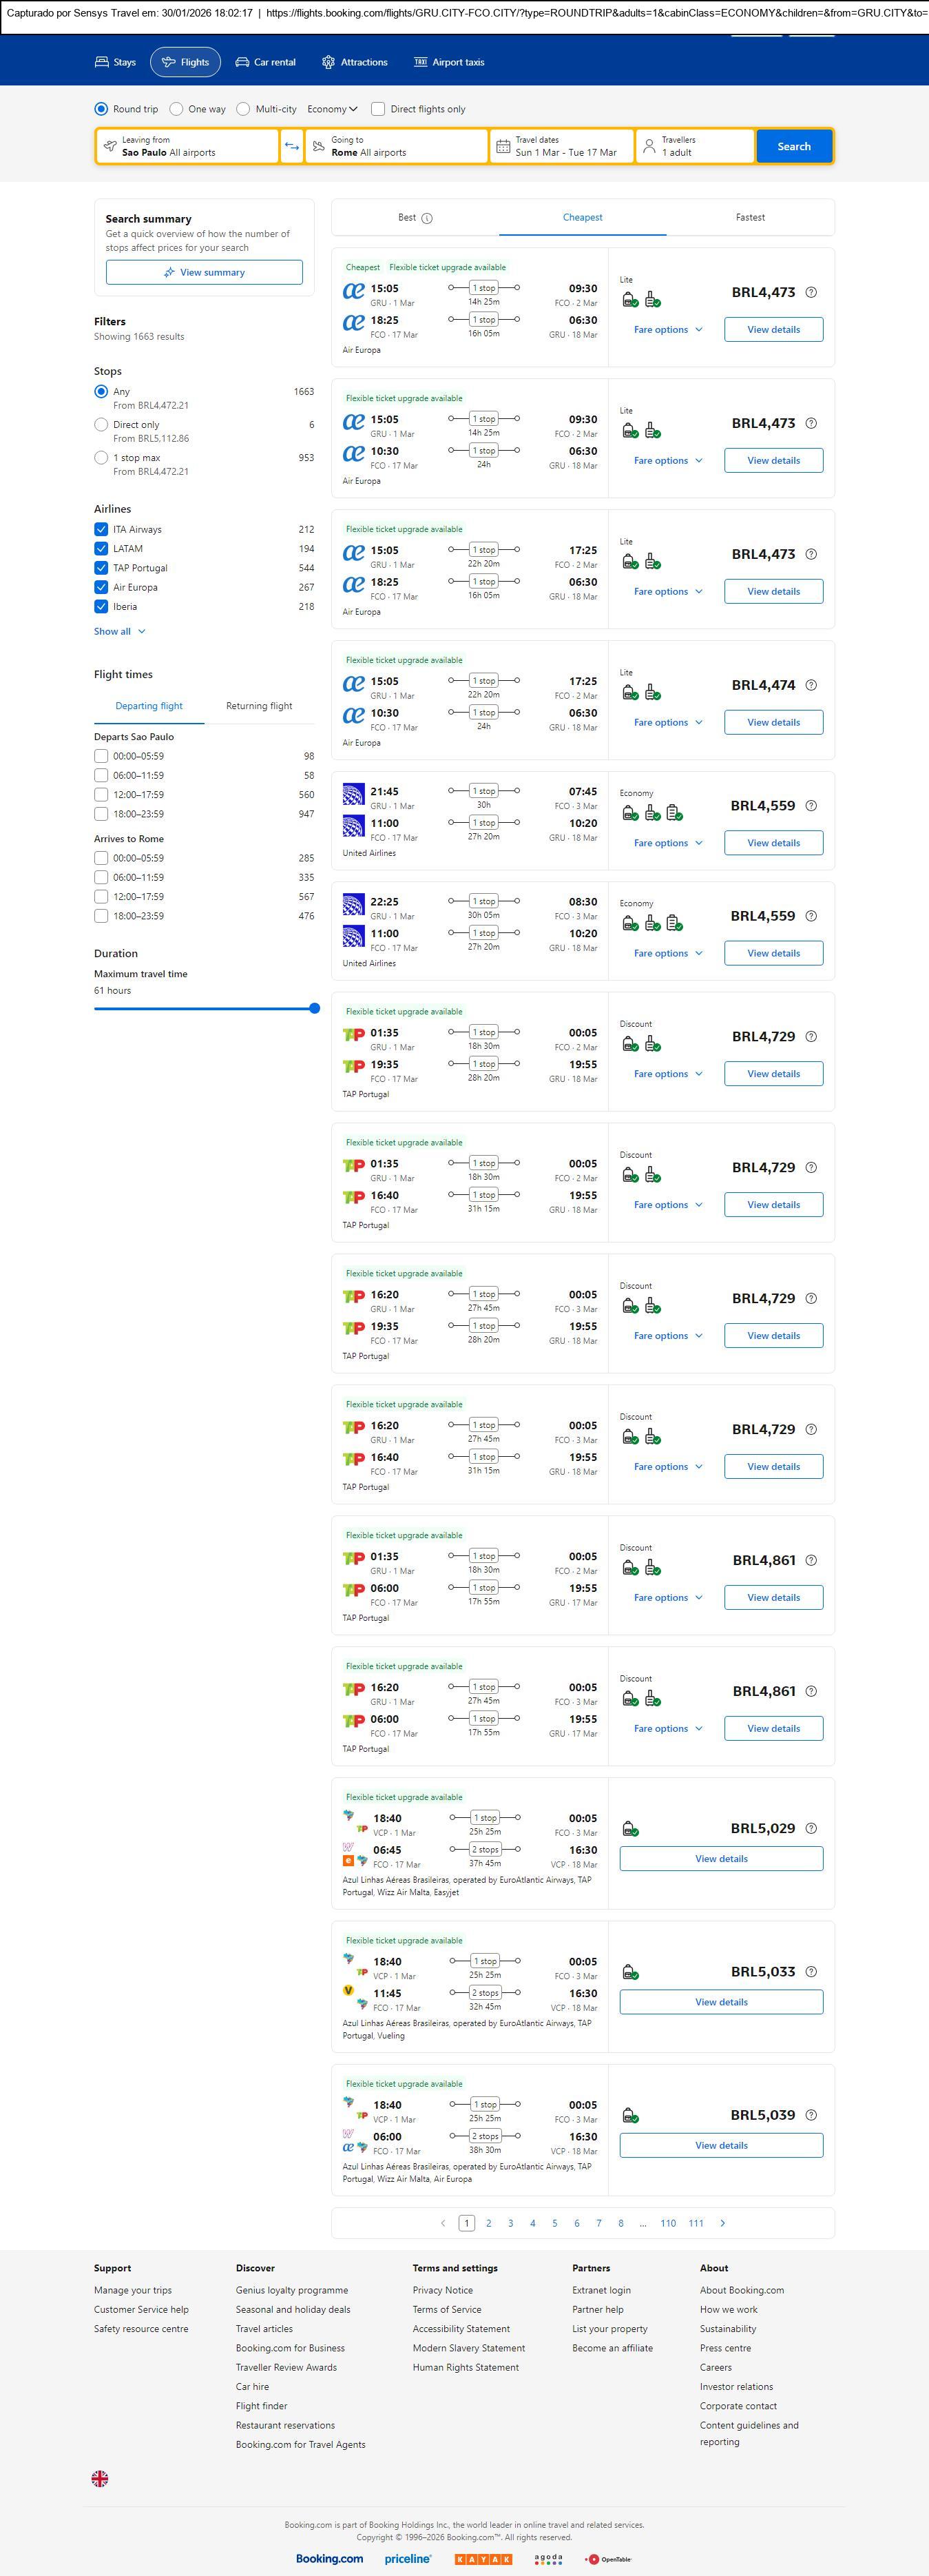Screen dimensions: 929x2576
Task: Open Airport taxis from the top navigation
Action: (x=448, y=62)
